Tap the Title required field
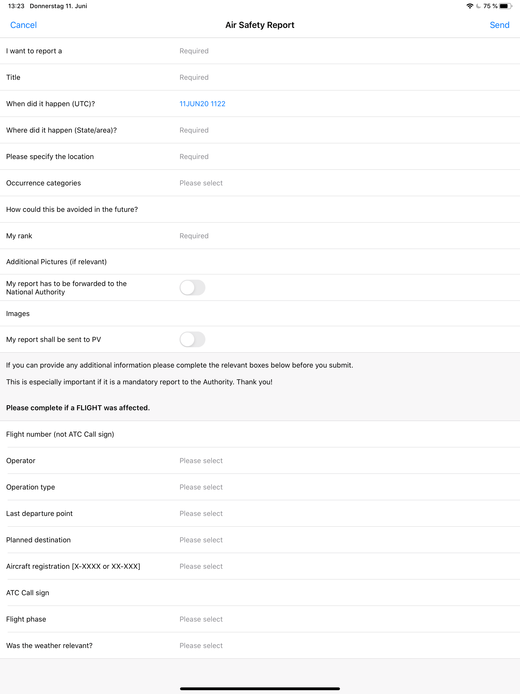The width and height of the screenshot is (520, 694). [x=194, y=77]
